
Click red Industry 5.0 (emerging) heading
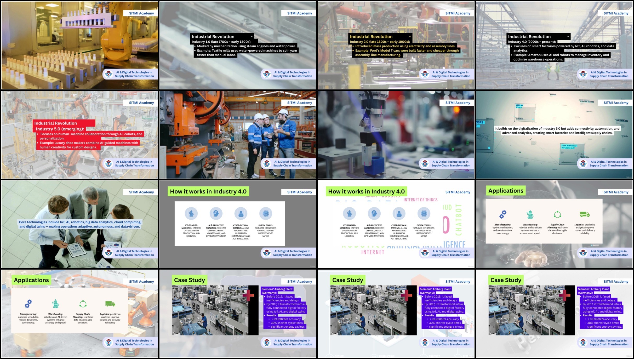[x=59, y=129]
